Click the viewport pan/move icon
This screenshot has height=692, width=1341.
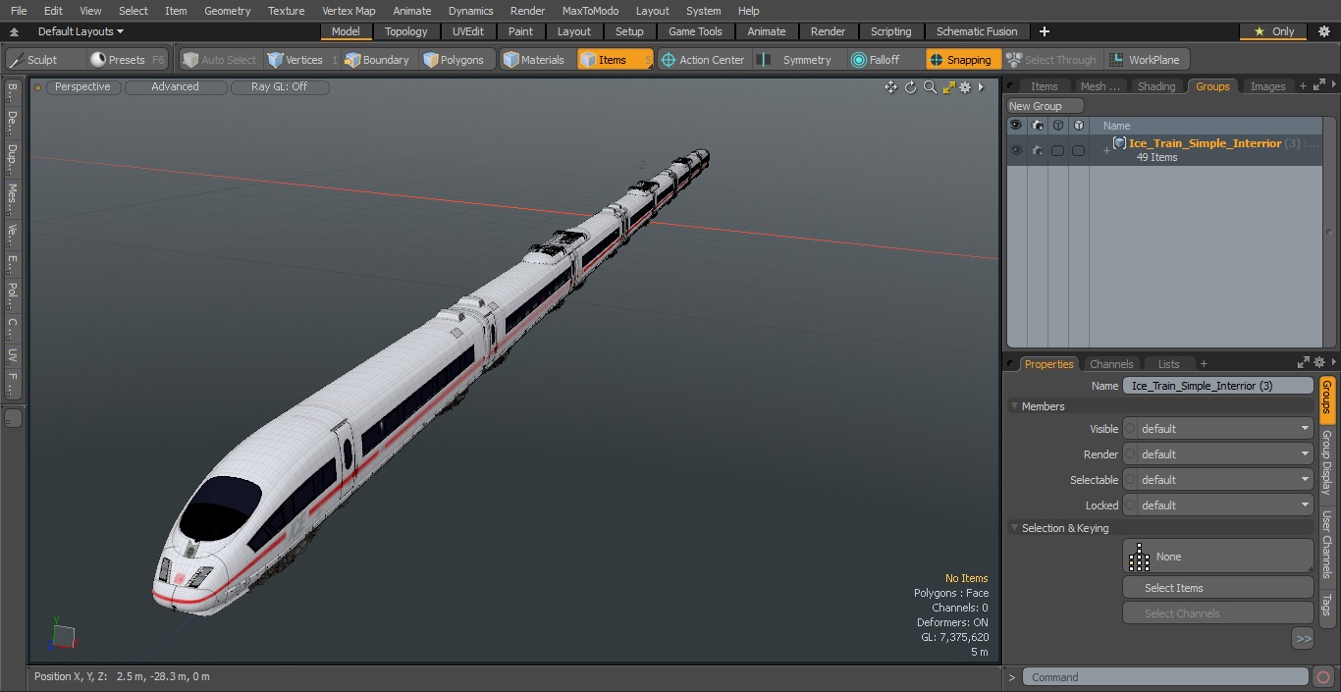pos(890,87)
